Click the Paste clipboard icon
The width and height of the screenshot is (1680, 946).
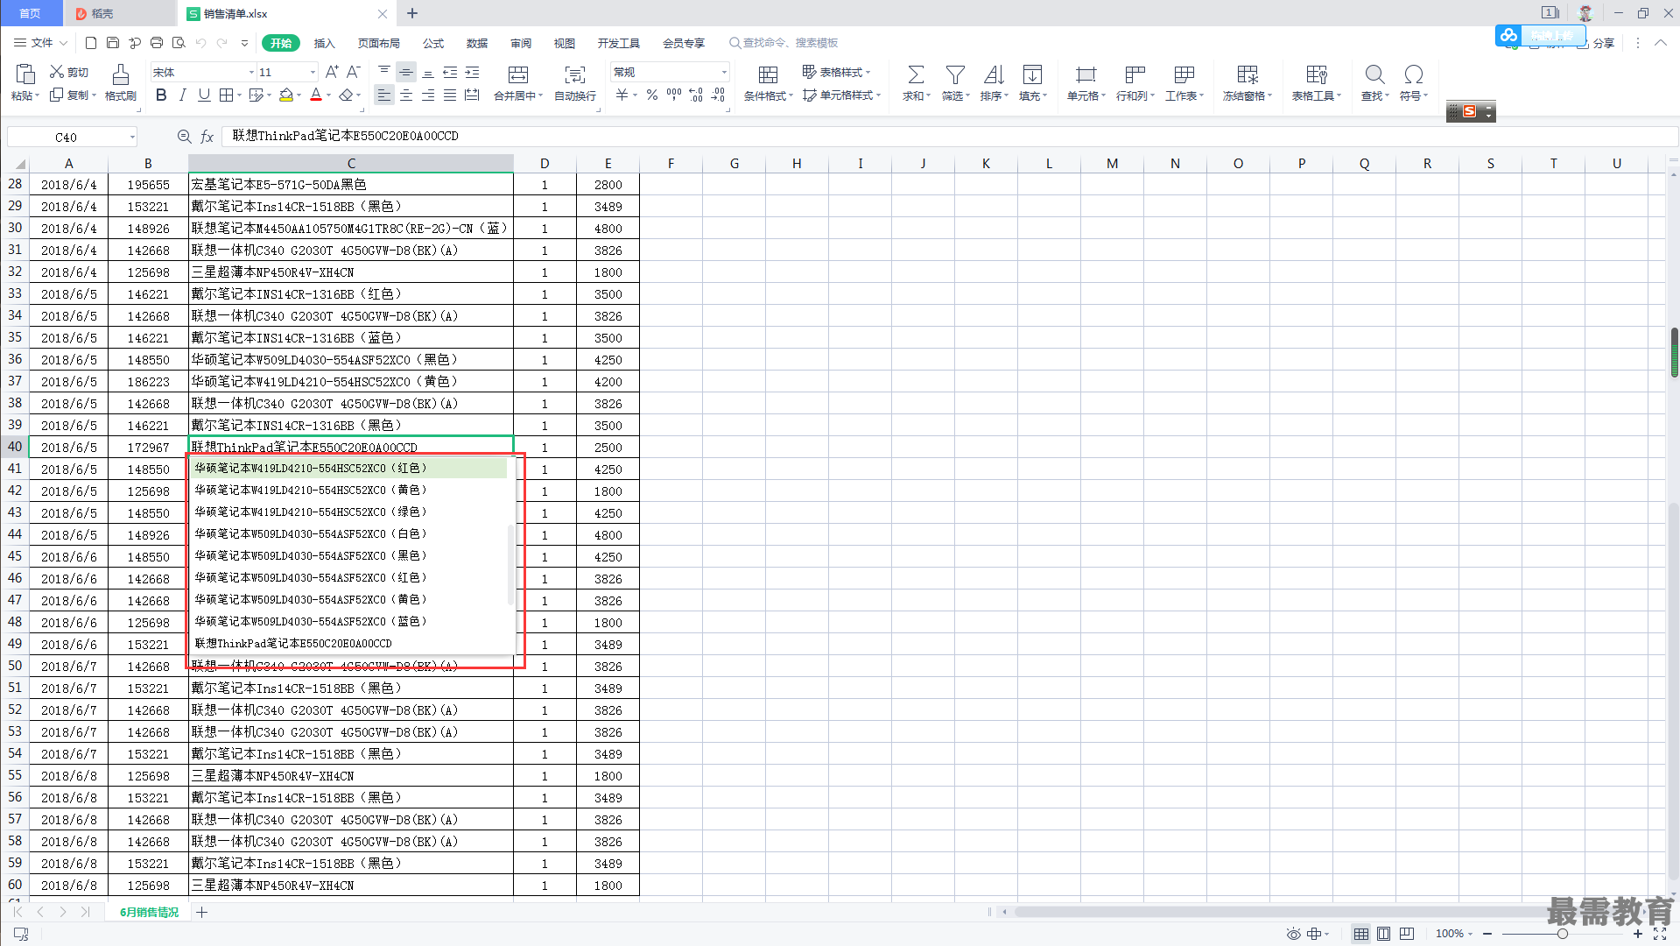[x=25, y=74]
